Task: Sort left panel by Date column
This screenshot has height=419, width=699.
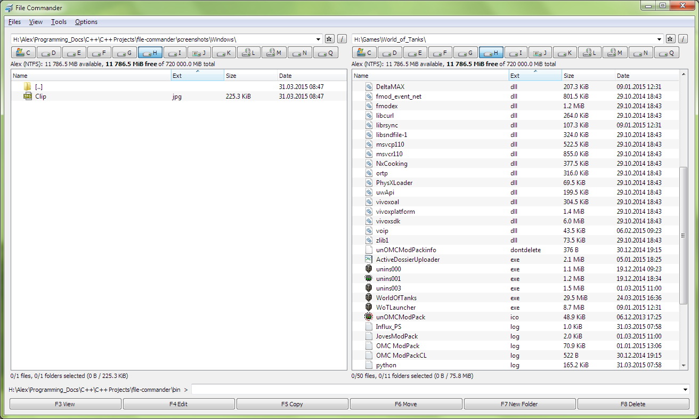Action: 312,76
